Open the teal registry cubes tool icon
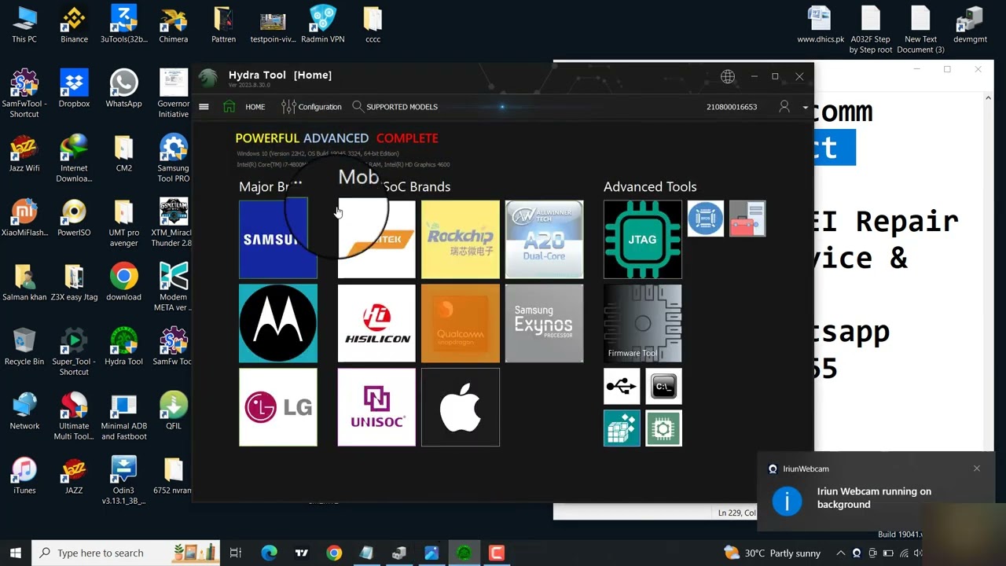1006x566 pixels. 622,428
